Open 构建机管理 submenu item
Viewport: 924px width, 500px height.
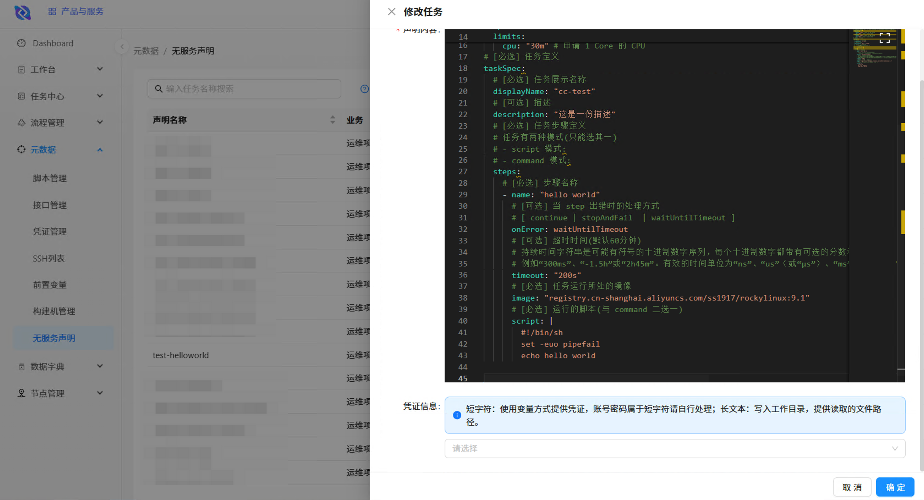click(x=54, y=311)
